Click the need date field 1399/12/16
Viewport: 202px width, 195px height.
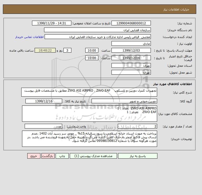click(44, 101)
